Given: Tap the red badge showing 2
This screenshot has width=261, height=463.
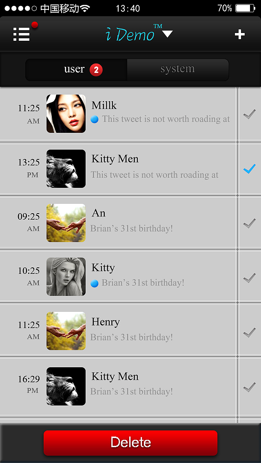Looking at the screenshot, I should (x=96, y=70).
